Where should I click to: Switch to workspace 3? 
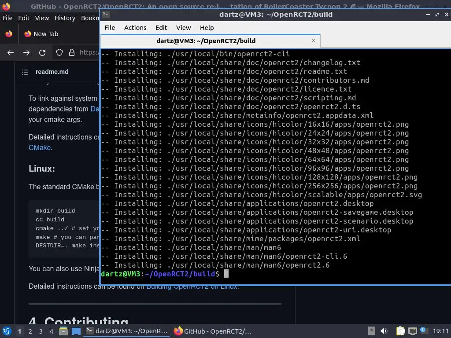click(41, 331)
